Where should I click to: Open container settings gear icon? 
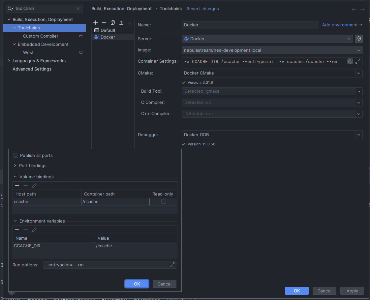click(x=350, y=61)
